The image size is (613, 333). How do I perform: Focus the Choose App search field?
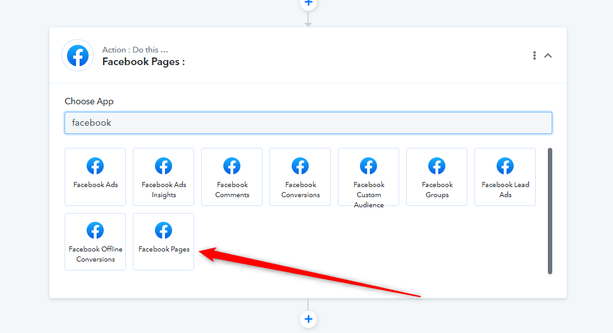pyautogui.click(x=309, y=123)
